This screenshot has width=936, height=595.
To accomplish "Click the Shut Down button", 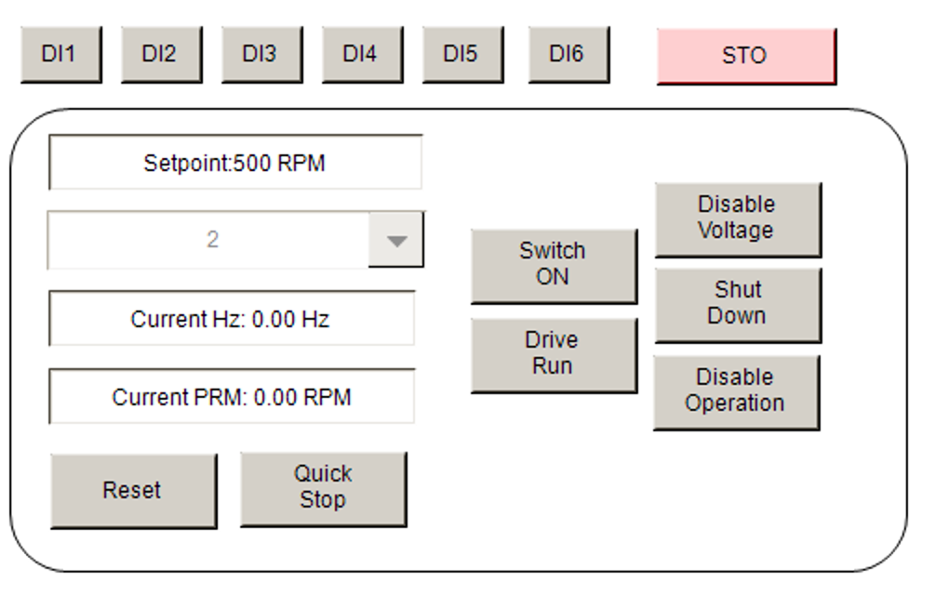I will pyautogui.click(x=739, y=306).
